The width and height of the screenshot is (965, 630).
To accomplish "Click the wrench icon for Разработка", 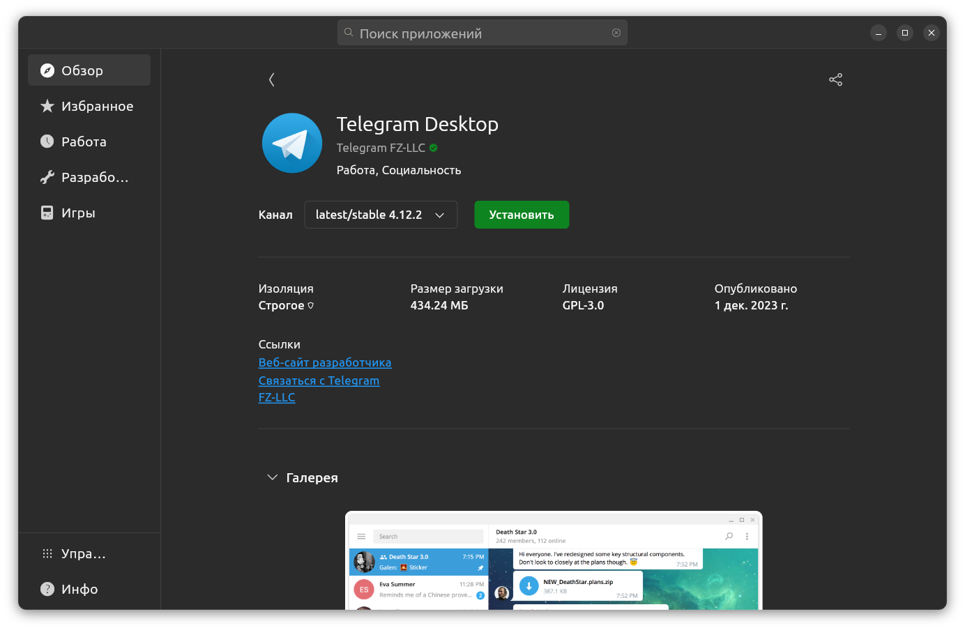I will click(47, 177).
